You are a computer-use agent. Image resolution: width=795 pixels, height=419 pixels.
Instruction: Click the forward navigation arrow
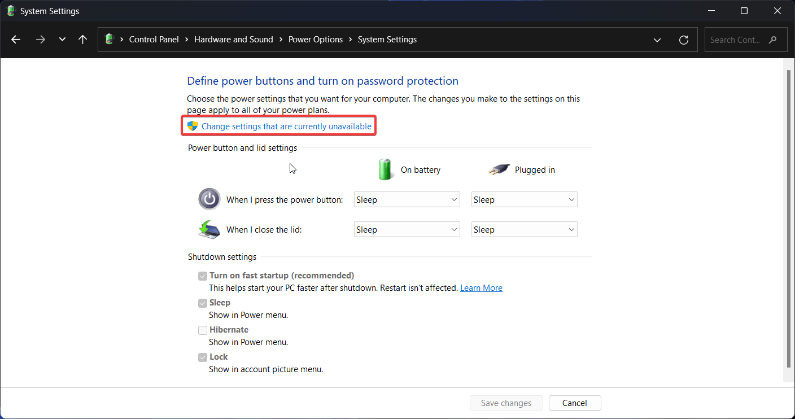pyautogui.click(x=40, y=40)
